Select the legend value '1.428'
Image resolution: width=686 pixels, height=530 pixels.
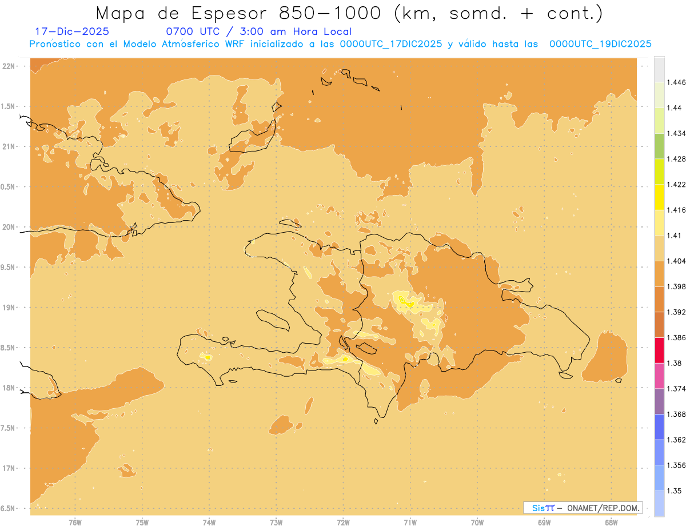click(676, 159)
